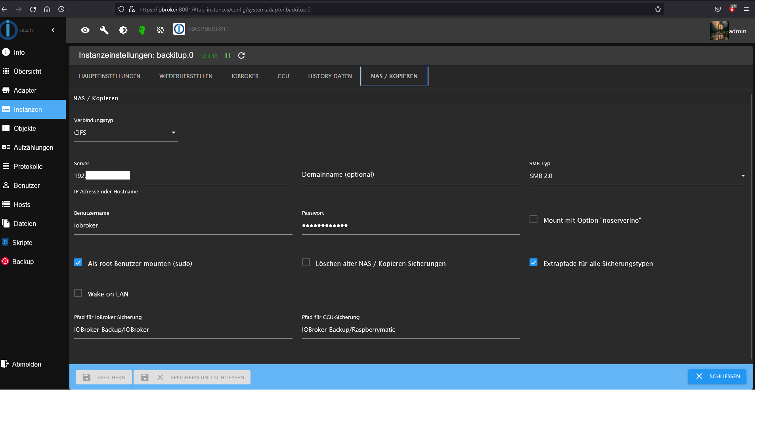This screenshot has width=761, height=428.
Task: Open Protokolle in sidebar
Action: (33, 166)
